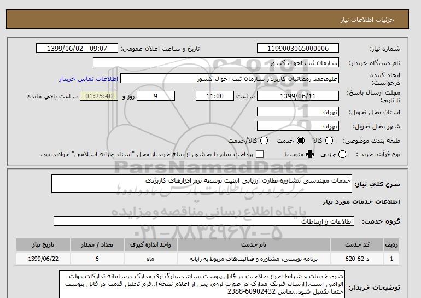Click the شرح کلی نیاز label
421x298 pixels.
377,184
